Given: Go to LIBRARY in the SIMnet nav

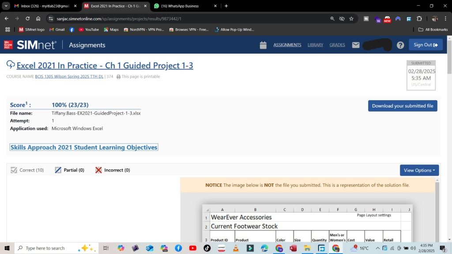Looking at the screenshot, I should 315,45.
